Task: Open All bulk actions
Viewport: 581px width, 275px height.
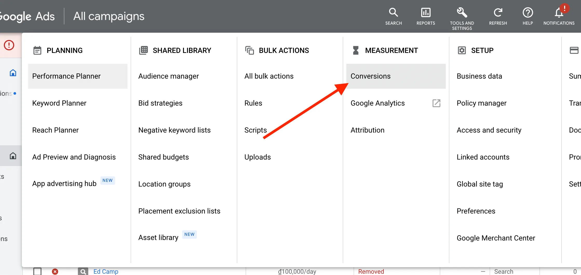Action: (x=269, y=76)
